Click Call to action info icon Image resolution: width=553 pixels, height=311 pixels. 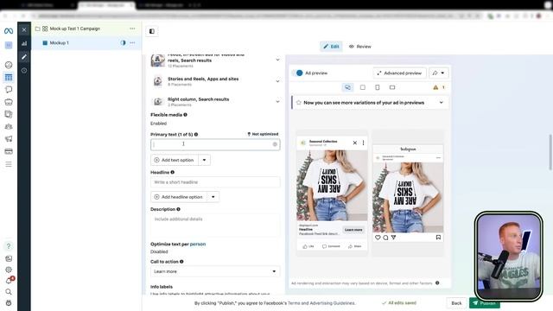pos(181,262)
